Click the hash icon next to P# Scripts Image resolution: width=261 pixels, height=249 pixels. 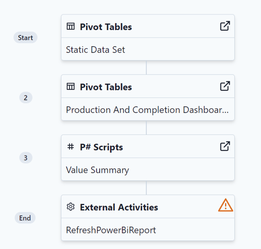tap(71, 147)
